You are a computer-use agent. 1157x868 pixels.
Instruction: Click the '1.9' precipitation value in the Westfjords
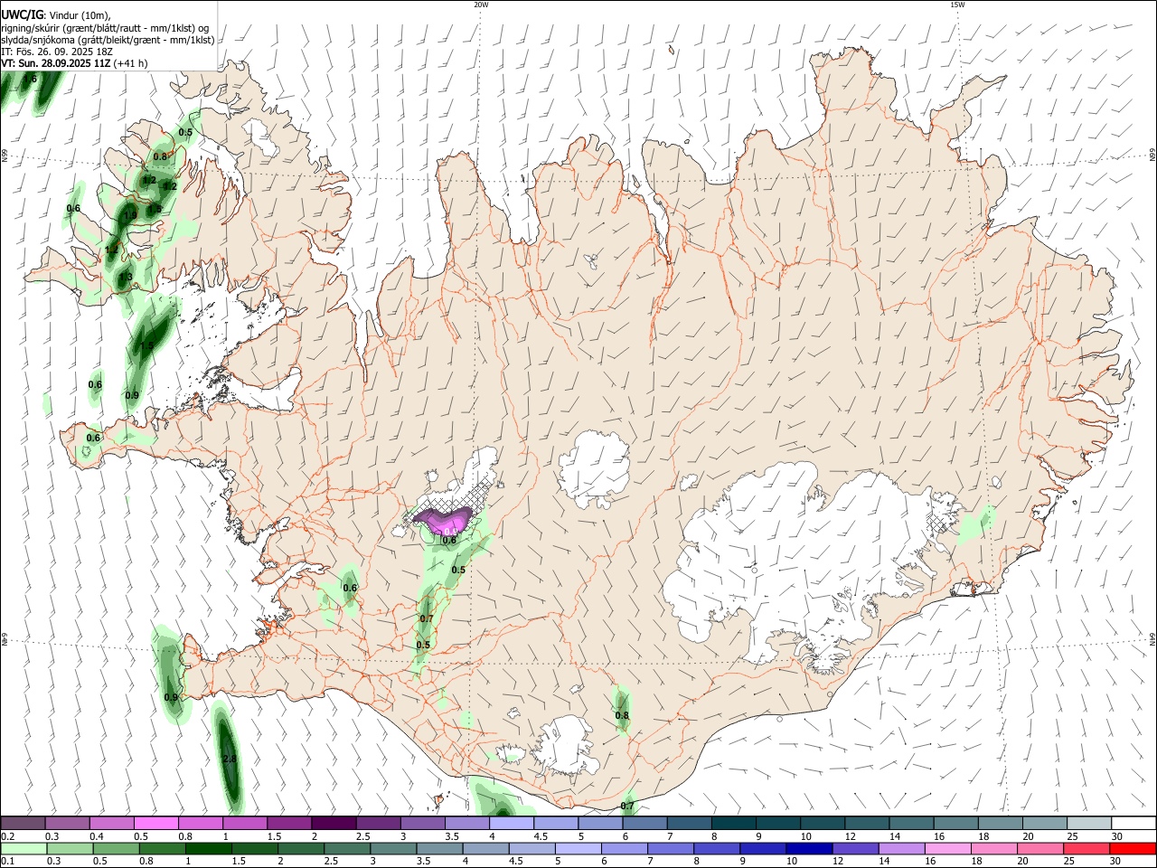click(131, 215)
